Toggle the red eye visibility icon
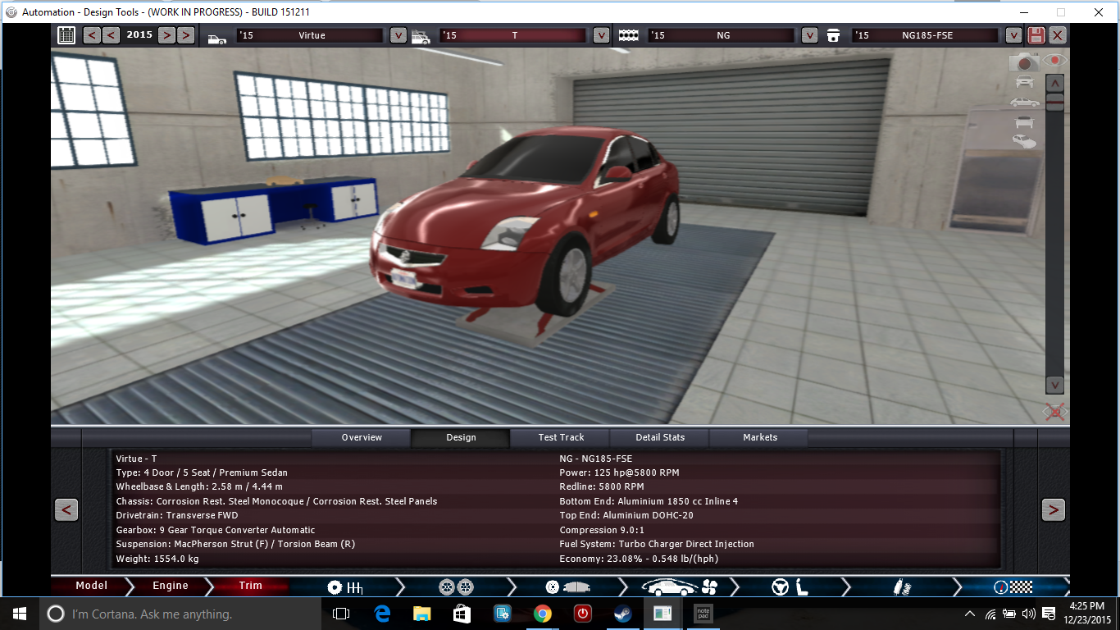This screenshot has width=1120, height=630. 1054,61
